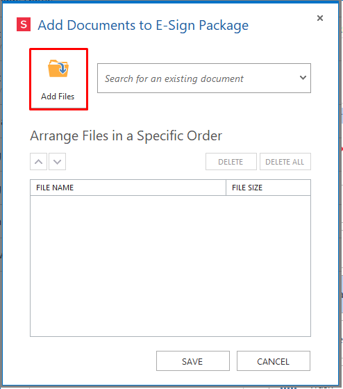Close the Add Documents dialog with X
Screen dimensions: 343x389
click(x=320, y=18)
